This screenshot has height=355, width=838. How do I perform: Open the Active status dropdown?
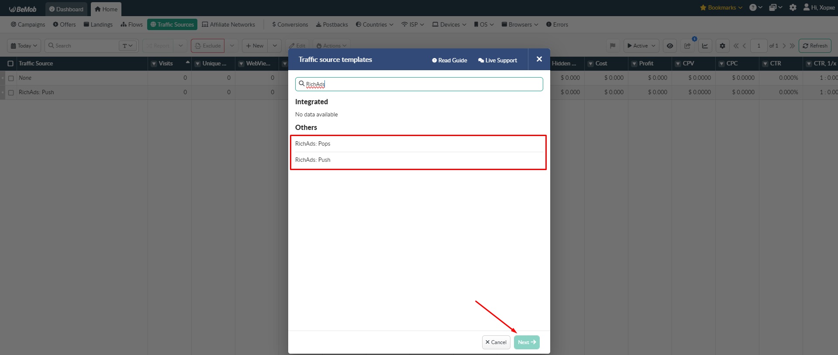click(641, 46)
